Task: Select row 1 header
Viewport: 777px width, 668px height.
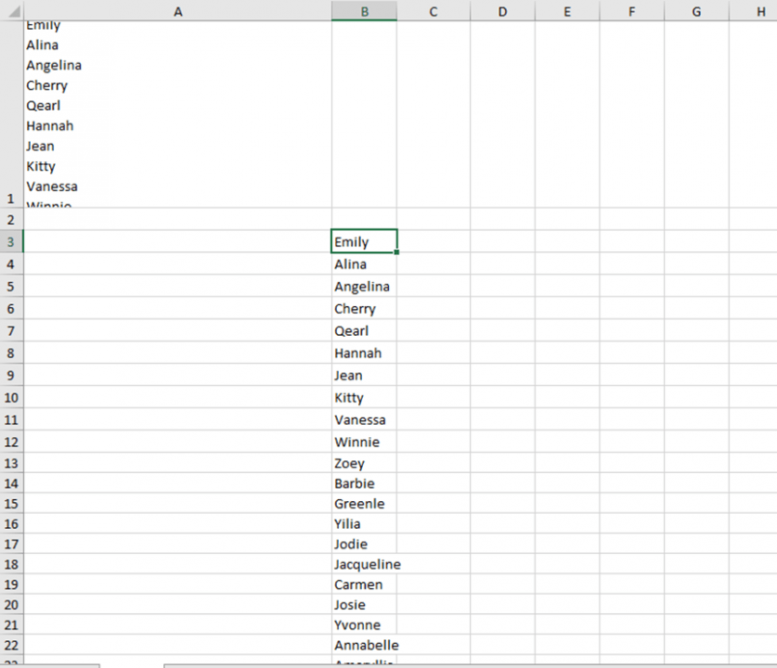Action: coord(10,198)
